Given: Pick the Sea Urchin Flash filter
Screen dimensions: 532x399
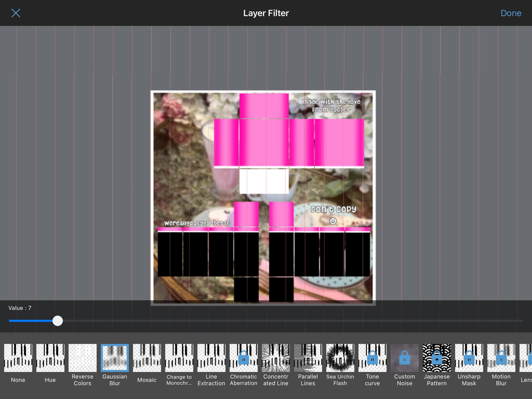Looking at the screenshot, I should (x=340, y=358).
